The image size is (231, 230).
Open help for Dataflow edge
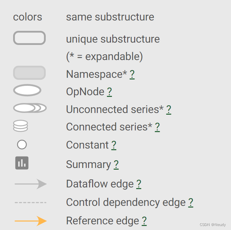click(x=139, y=184)
